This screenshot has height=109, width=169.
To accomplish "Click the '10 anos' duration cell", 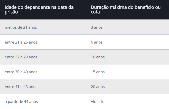I will pos(98,57).
